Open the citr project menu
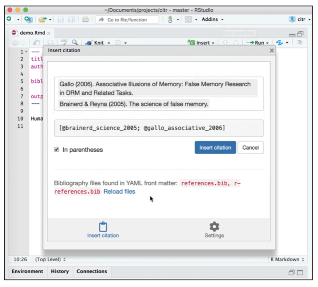Screen dimensions: 318x287 pos(300,19)
